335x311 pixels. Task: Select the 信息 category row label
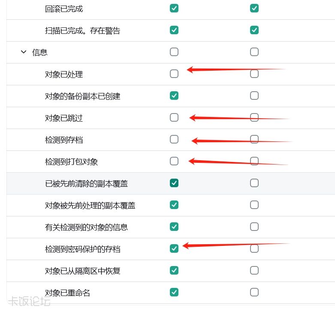coord(40,52)
